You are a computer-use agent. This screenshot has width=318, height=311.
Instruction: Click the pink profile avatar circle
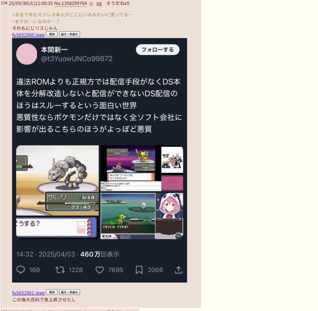27,54
